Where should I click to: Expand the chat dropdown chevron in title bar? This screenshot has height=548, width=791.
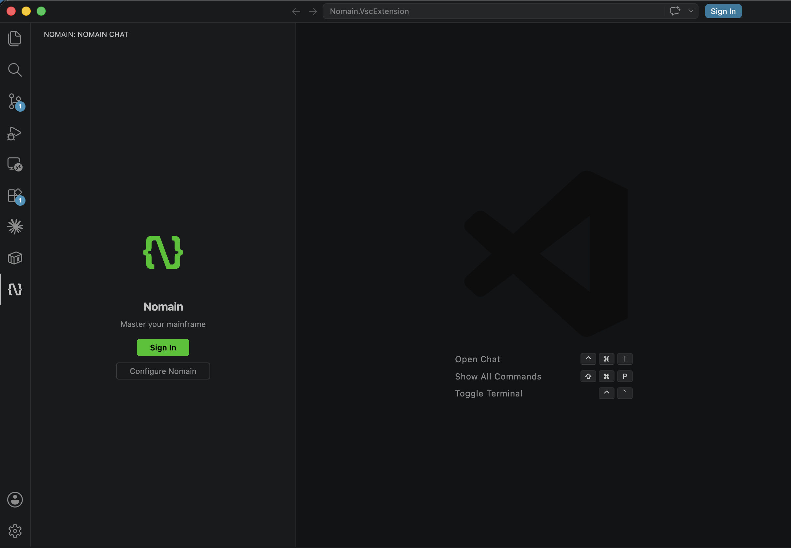[x=691, y=11]
